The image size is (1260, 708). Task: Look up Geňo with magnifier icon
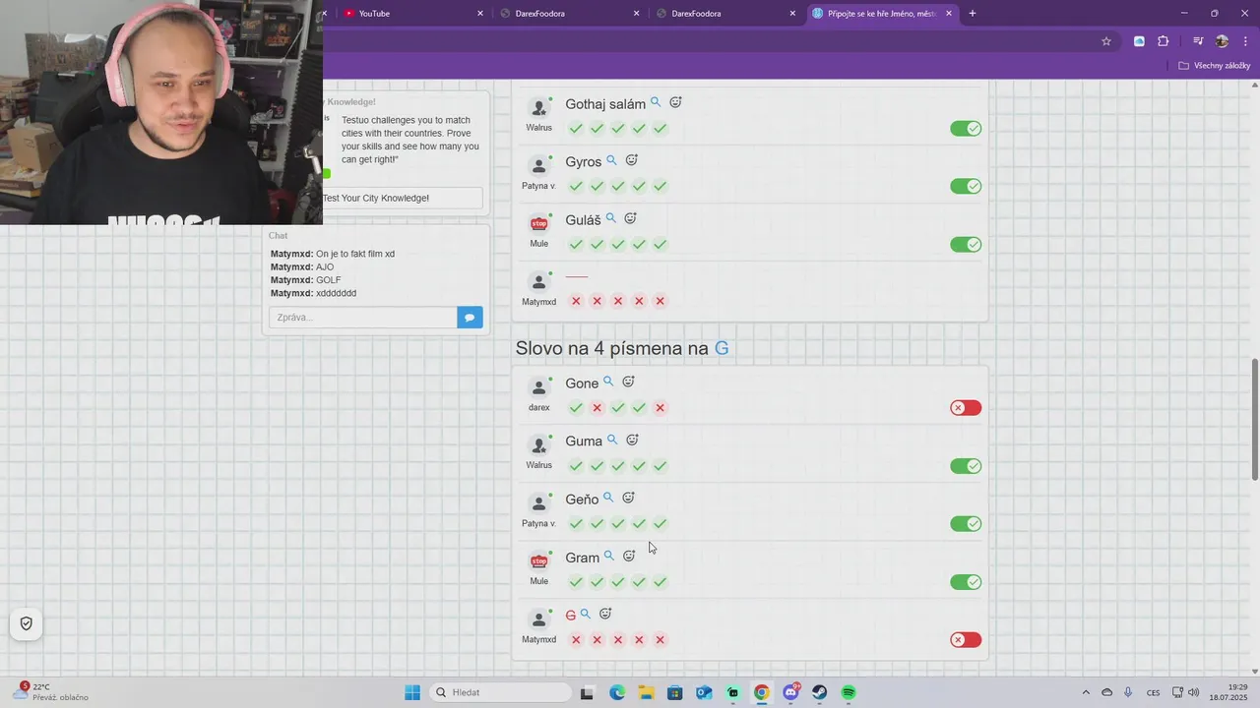tap(608, 498)
